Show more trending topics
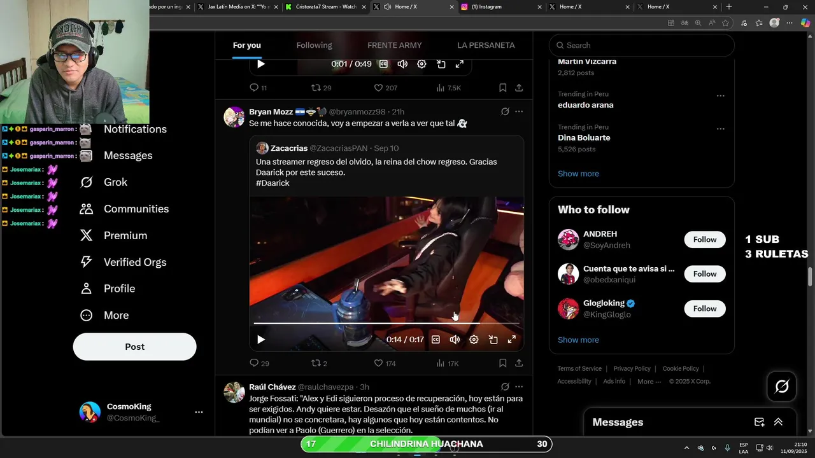The width and height of the screenshot is (815, 458). tap(578, 174)
